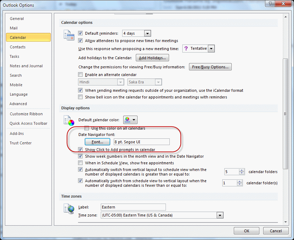Open the Time zone Eastern Time dropdown
Viewport: 294px width, 240px height.
click(x=220, y=215)
